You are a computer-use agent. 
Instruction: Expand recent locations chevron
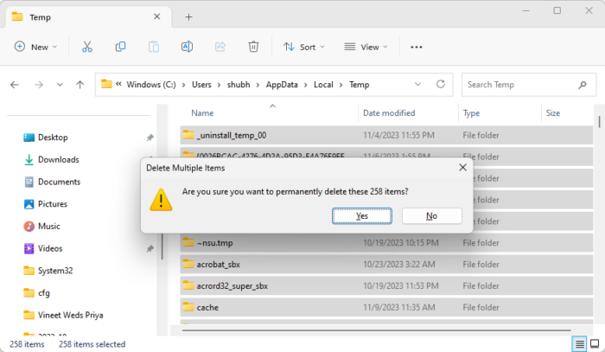60,85
